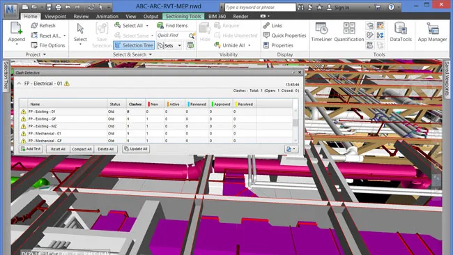Image resolution: width=453 pixels, height=255 pixels.
Task: Open the import/export clash tests dropdown
Action: pyautogui.click(x=291, y=149)
